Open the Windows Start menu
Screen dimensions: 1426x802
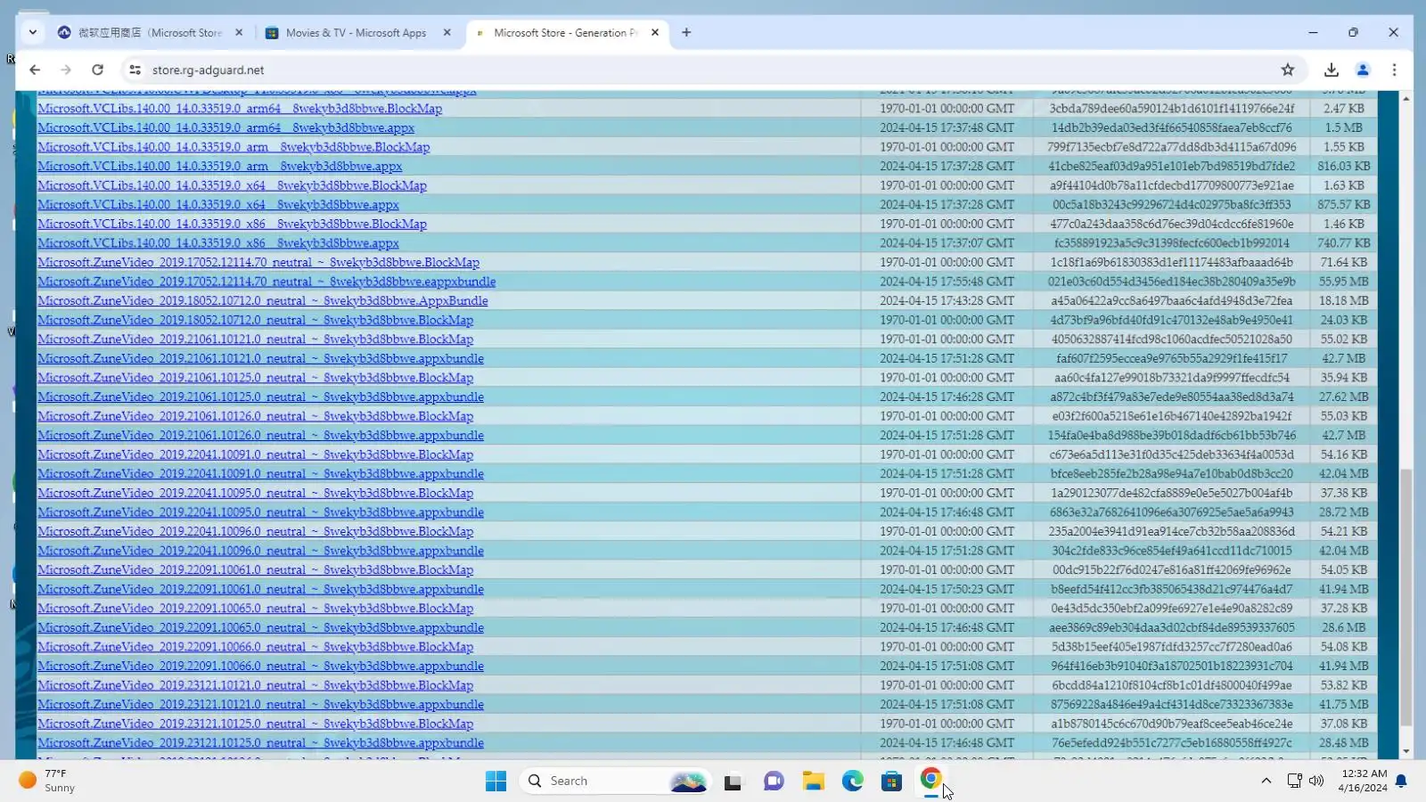(x=496, y=782)
